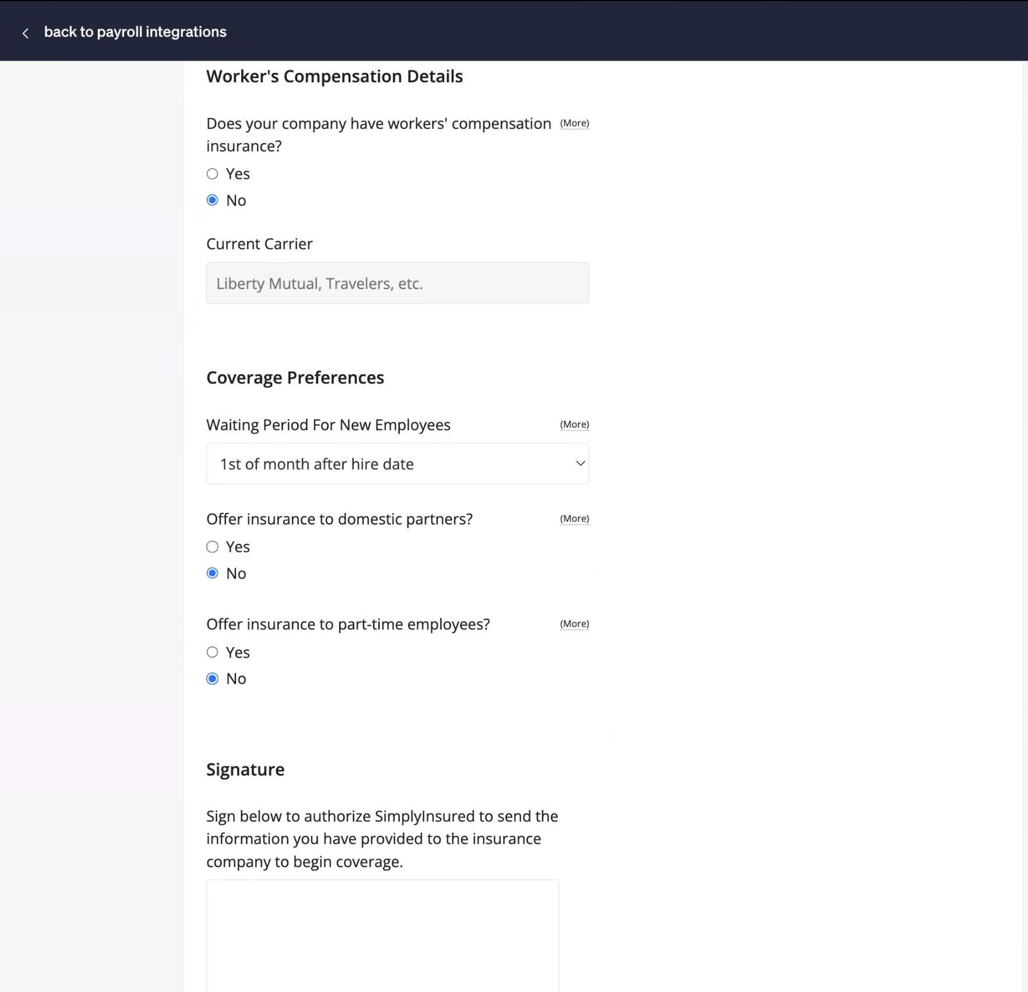Click the dropdown chevron arrow in waiting period
Screen dimensions: 1028x992
click(580, 463)
